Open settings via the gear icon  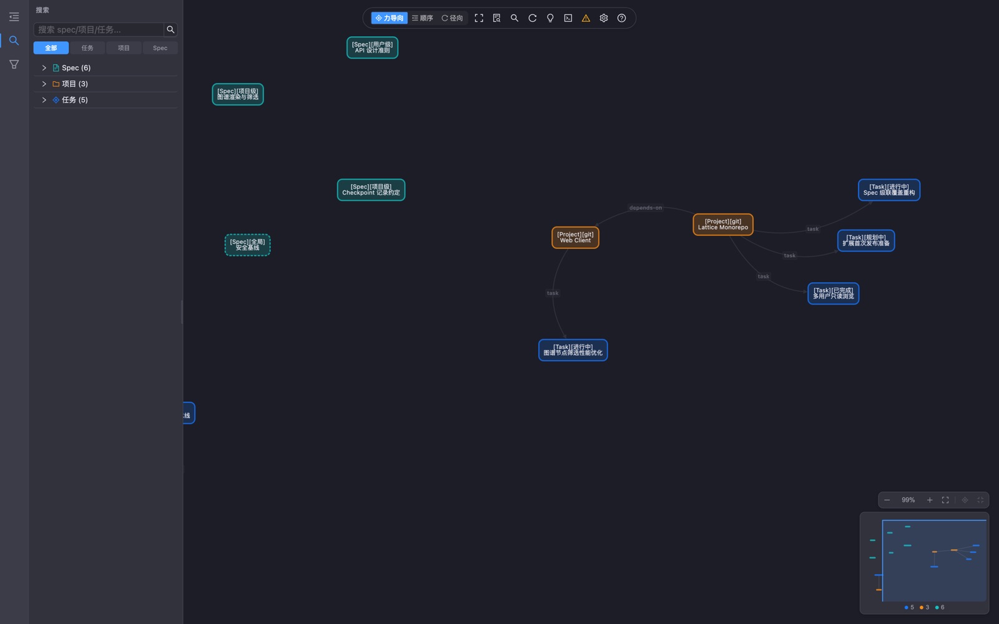point(604,18)
